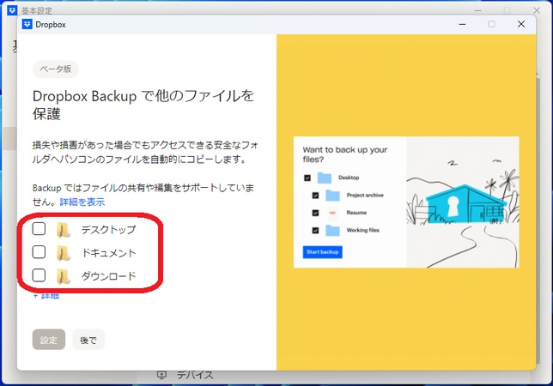Check the ダウンロード folder checkbox
Image resolution: width=553 pixels, height=386 pixels.
[x=39, y=275]
